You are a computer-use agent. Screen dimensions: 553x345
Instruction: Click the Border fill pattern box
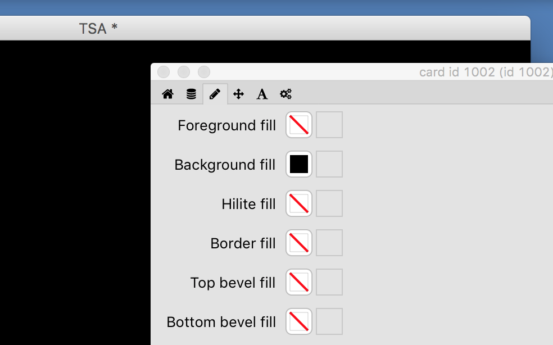click(x=329, y=243)
